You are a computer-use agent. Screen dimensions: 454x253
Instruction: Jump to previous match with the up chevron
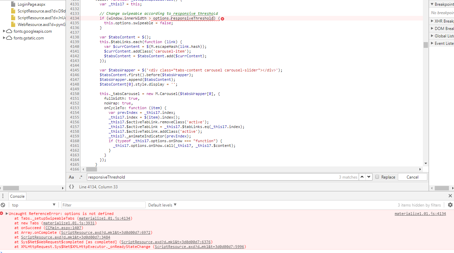tap(362, 177)
